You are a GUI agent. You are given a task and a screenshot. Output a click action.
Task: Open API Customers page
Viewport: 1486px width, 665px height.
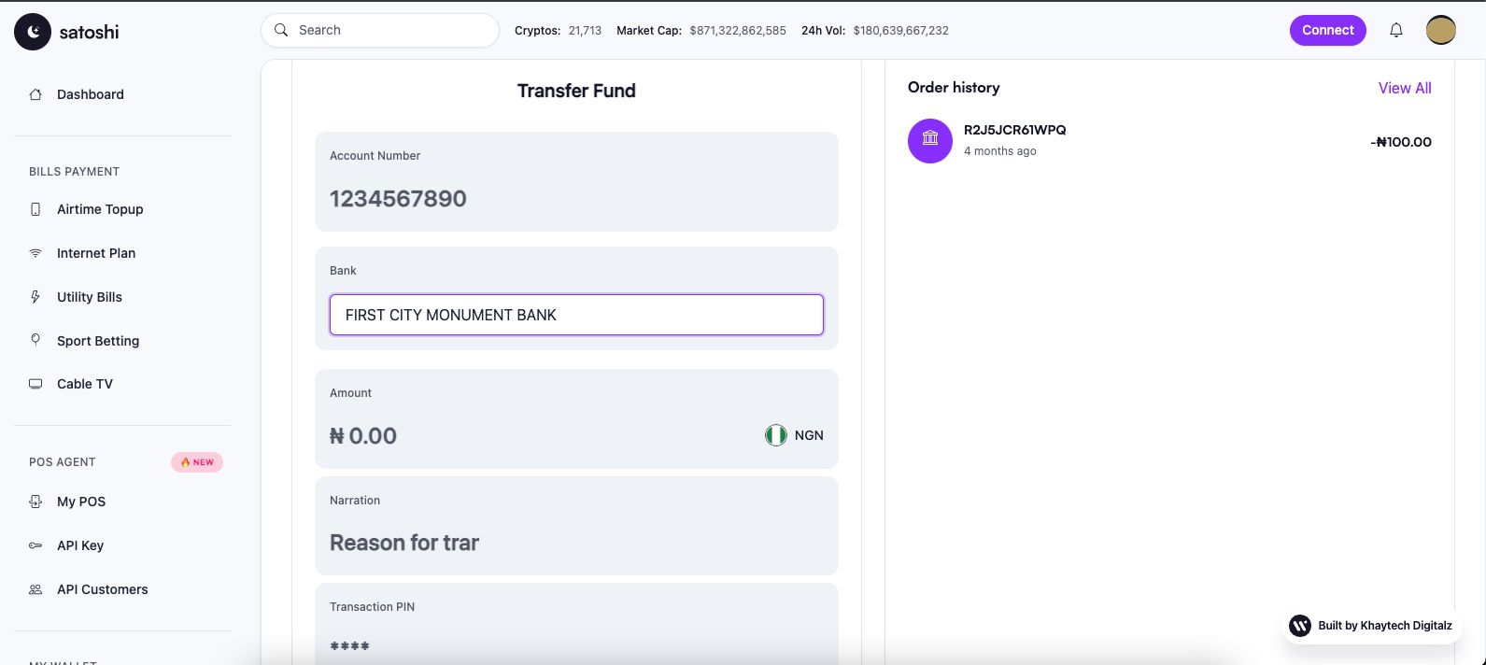click(x=102, y=589)
